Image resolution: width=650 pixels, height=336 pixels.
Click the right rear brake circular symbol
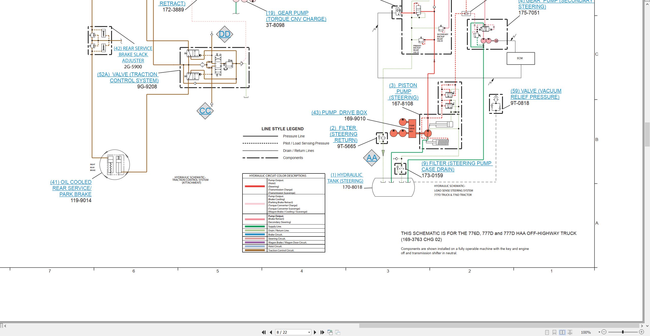click(x=115, y=165)
